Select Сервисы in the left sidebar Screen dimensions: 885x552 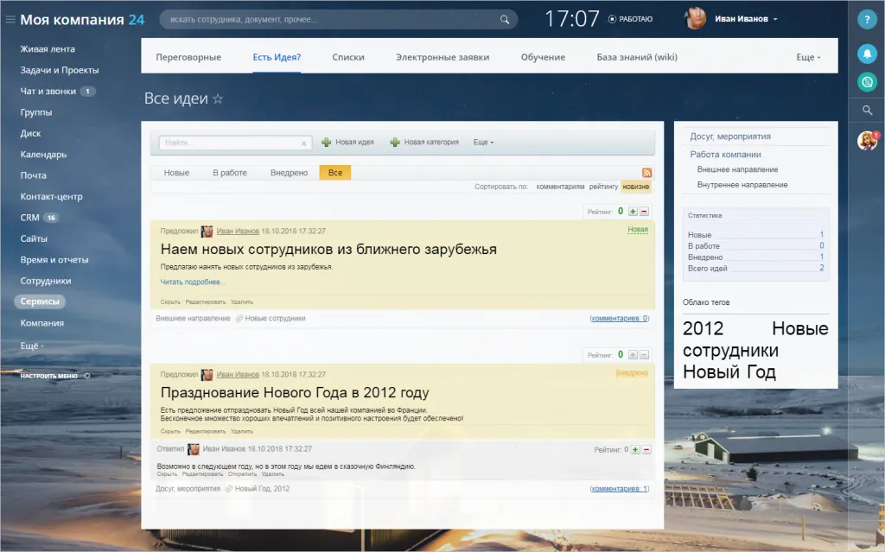pyautogui.click(x=40, y=301)
